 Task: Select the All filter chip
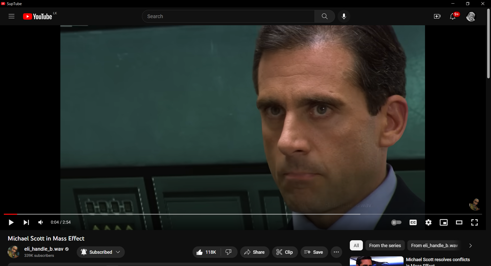(356, 246)
